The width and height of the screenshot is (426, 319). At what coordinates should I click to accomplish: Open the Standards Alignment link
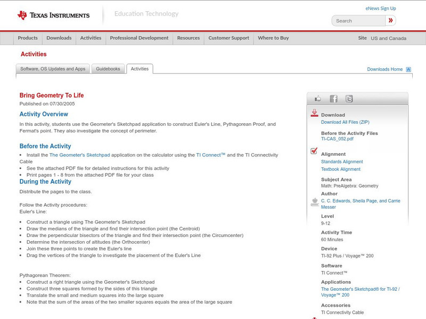point(342,162)
